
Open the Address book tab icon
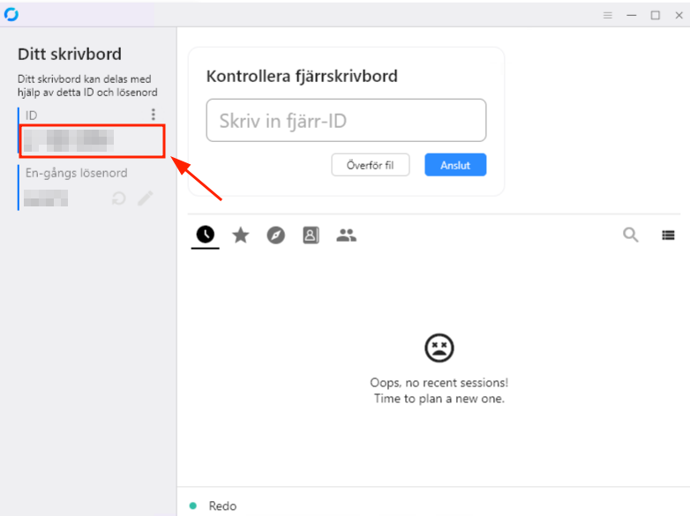(x=311, y=236)
